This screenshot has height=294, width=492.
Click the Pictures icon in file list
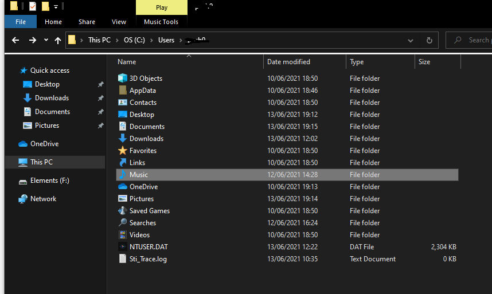point(123,198)
